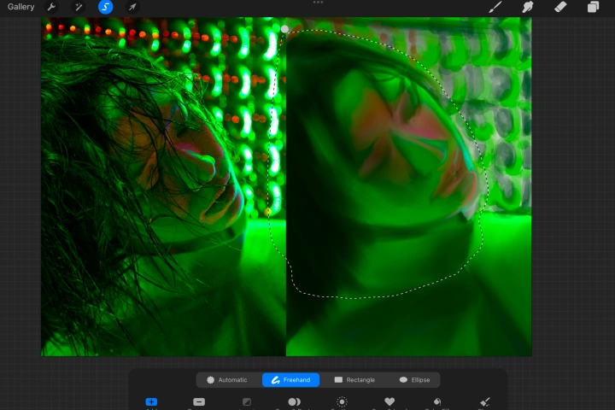Switch to Freehand selection mode
This screenshot has height=410, width=615.
(290, 380)
